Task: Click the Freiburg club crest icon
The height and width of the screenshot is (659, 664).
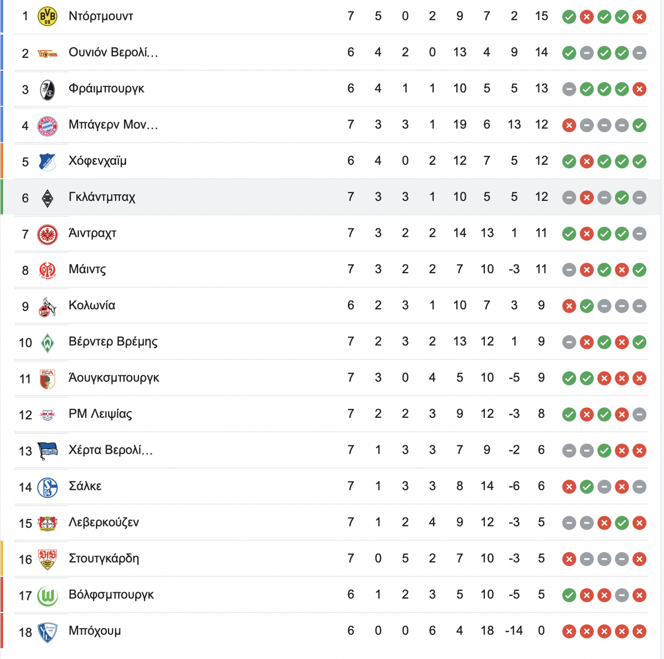Action: pos(48,89)
